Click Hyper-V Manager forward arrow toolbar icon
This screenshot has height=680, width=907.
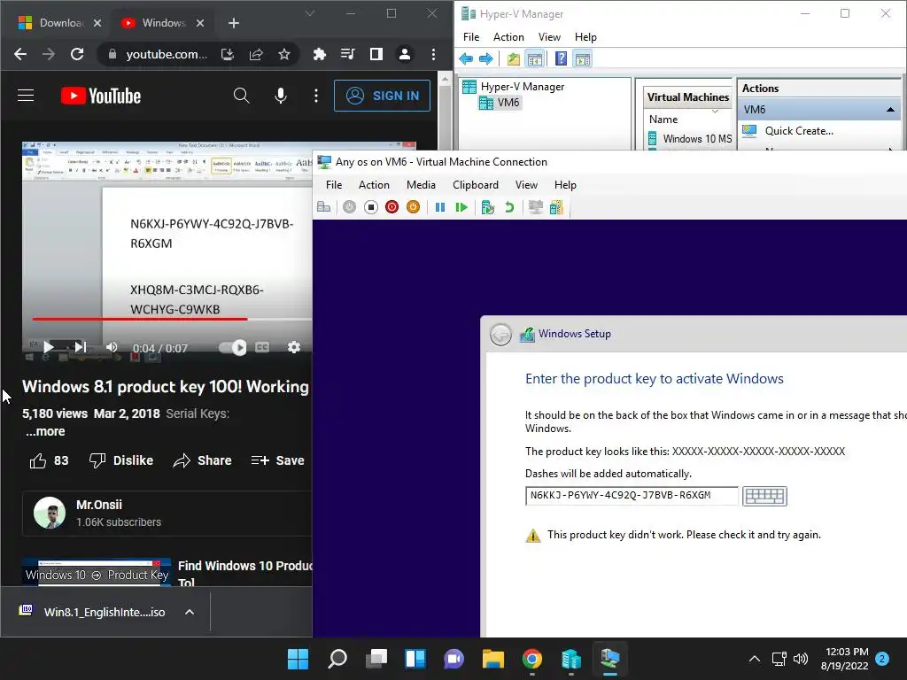tap(486, 58)
